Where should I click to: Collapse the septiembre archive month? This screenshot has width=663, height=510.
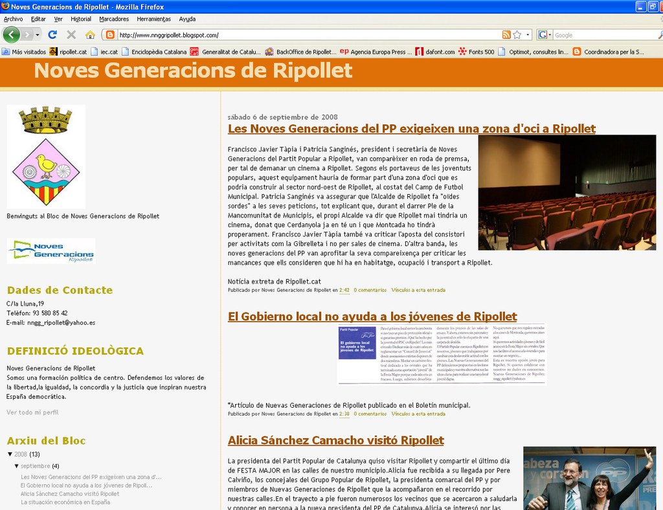[17, 466]
